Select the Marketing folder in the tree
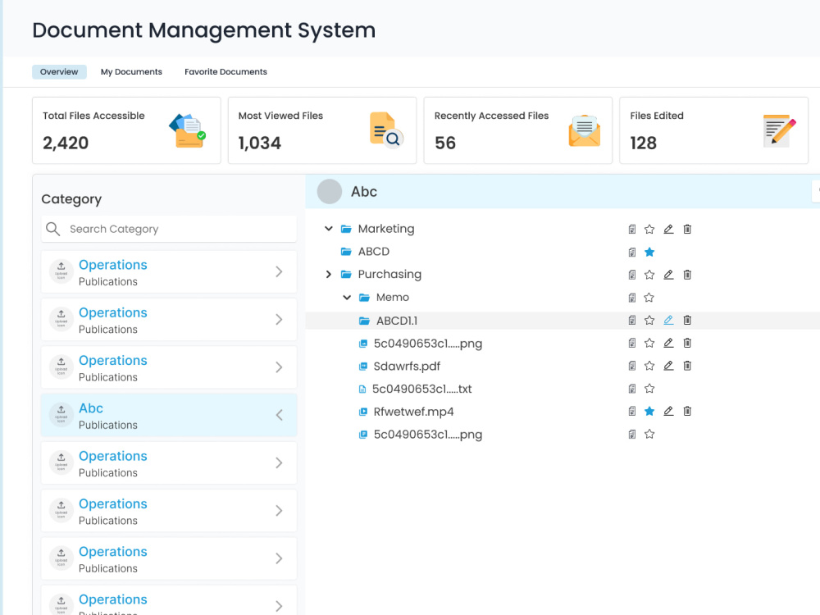820x615 pixels. point(386,229)
